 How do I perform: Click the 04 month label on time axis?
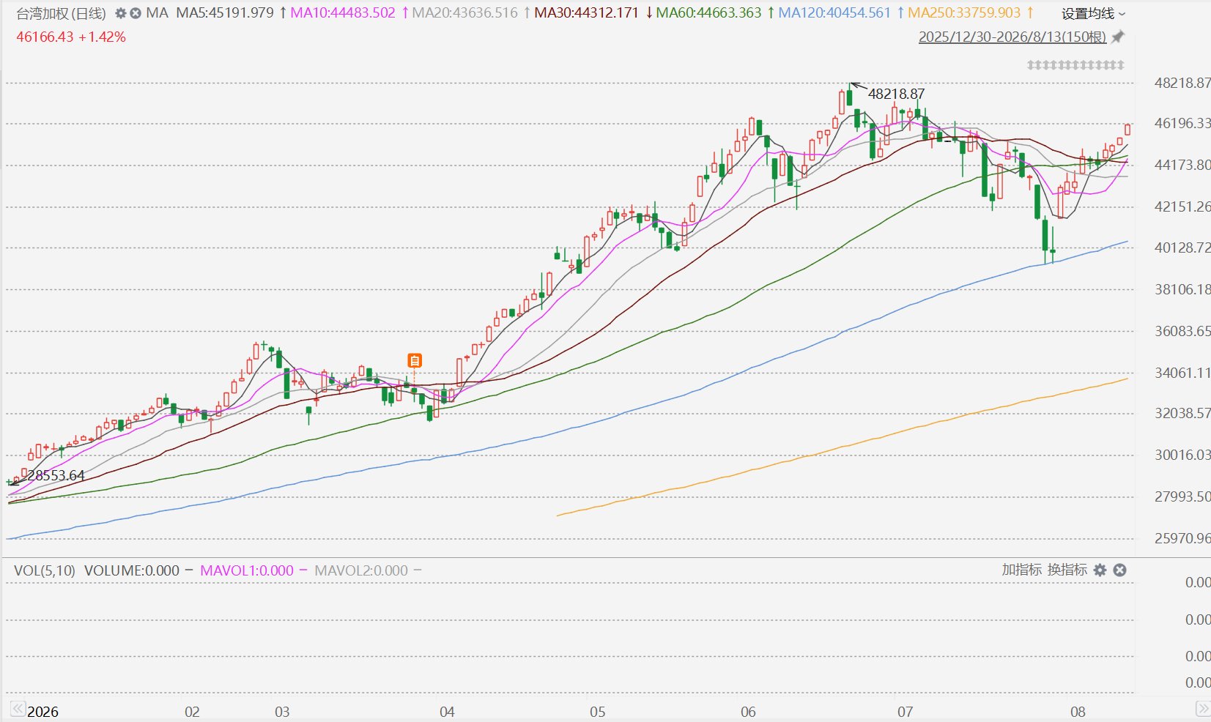(447, 712)
